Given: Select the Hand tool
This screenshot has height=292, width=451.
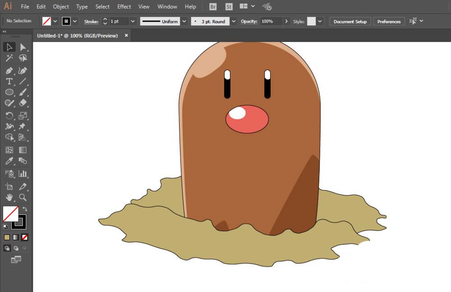Looking at the screenshot, I should [9, 197].
